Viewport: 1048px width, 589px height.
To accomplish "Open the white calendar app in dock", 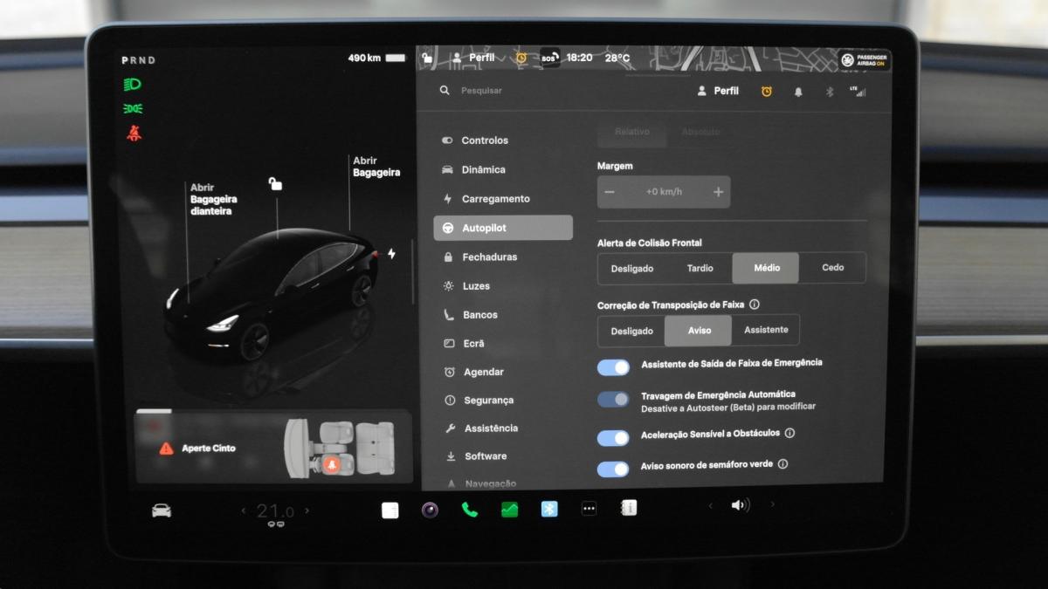I will coord(390,510).
